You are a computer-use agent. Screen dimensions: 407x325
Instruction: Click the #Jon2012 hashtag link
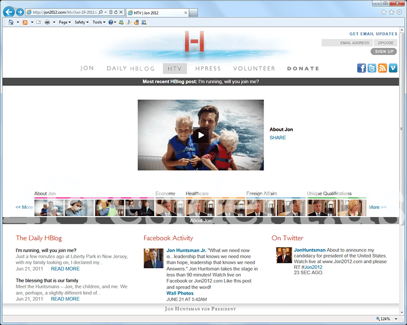[x=311, y=267]
